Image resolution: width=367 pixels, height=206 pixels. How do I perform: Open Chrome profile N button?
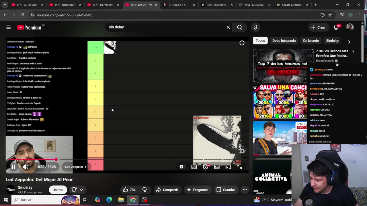(x=350, y=15)
